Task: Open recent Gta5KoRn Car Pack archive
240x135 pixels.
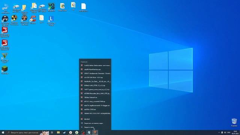Action: (95, 81)
